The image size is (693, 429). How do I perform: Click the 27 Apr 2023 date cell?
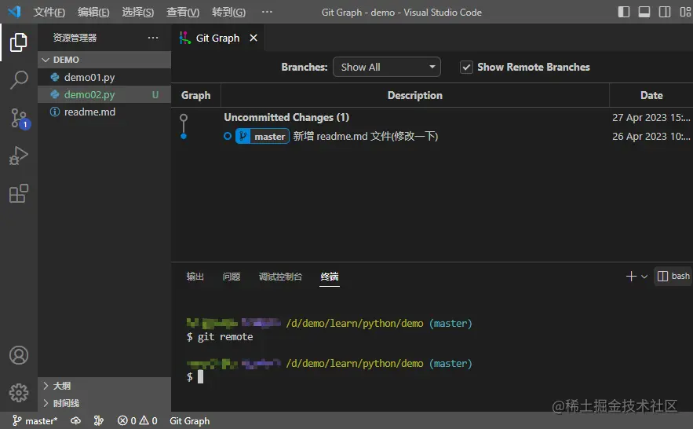click(x=651, y=118)
